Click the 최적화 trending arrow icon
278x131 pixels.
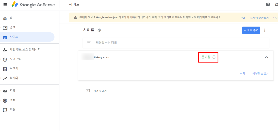click(x=5, y=78)
